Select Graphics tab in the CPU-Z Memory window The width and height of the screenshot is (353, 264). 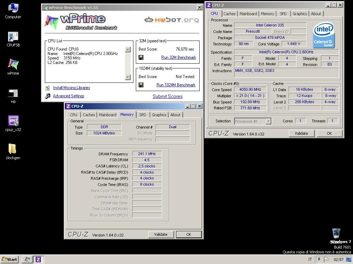159,115
